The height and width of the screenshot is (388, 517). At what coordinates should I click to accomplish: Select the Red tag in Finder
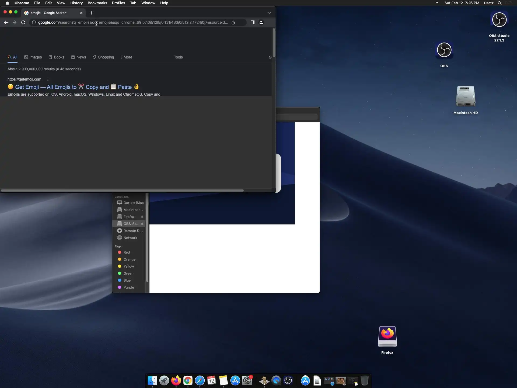126,252
